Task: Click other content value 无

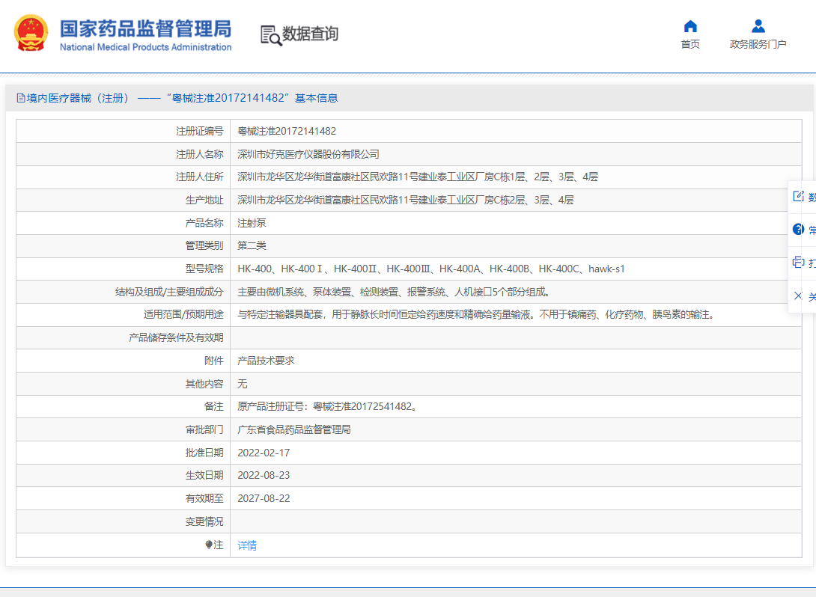Action: [x=243, y=384]
